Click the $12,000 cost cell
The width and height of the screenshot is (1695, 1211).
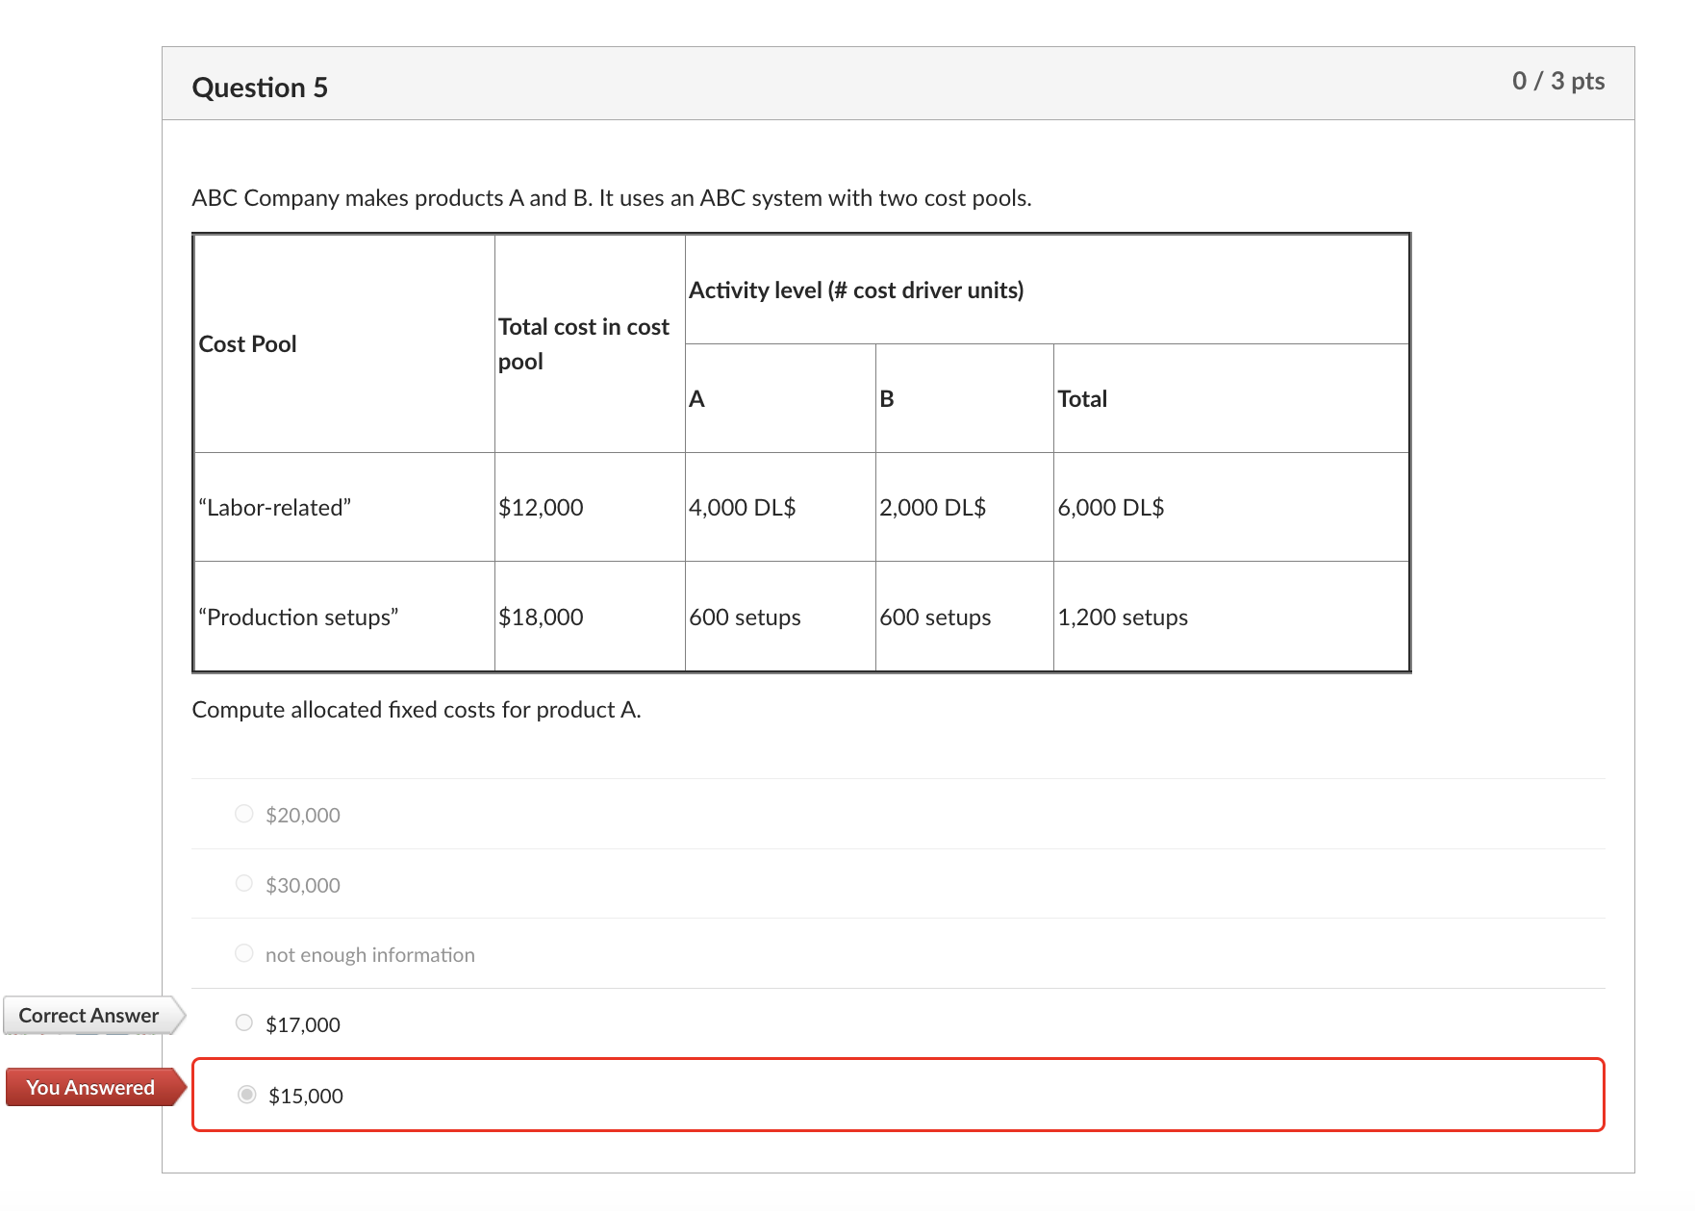541,508
